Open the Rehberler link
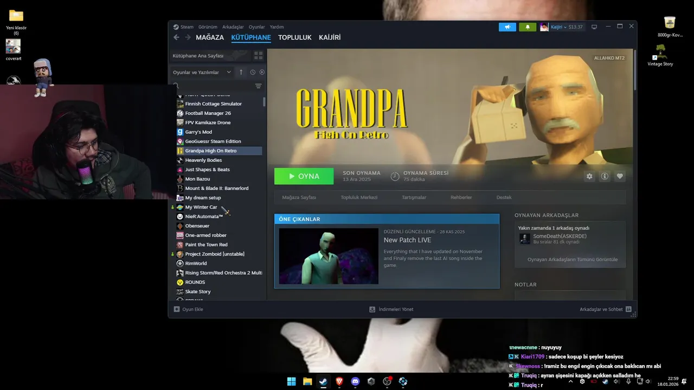Viewport: 694px width, 390px height. [461, 197]
